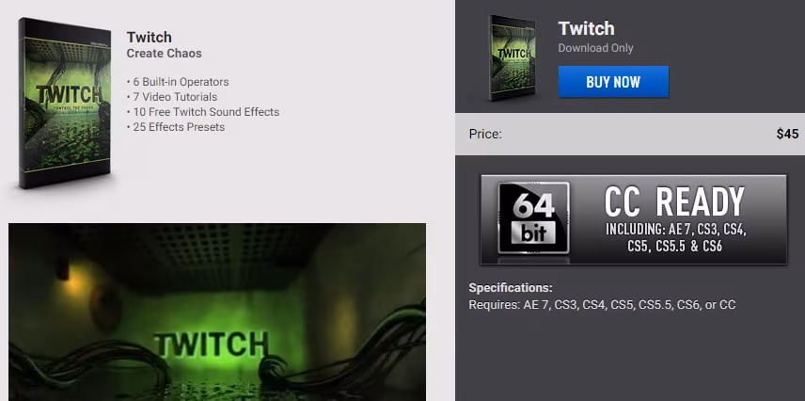
Task: Open the Twitch green room promo video
Action: click(x=217, y=313)
